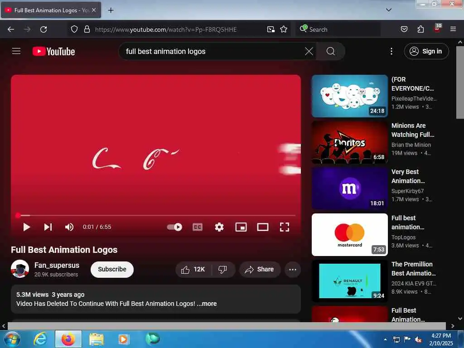Go to YouTube home via logo

tap(53, 52)
